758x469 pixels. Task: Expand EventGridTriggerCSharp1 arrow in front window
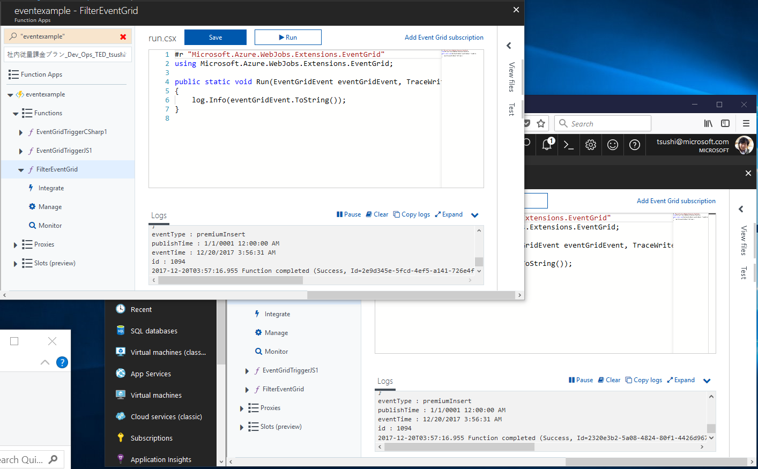(21, 132)
